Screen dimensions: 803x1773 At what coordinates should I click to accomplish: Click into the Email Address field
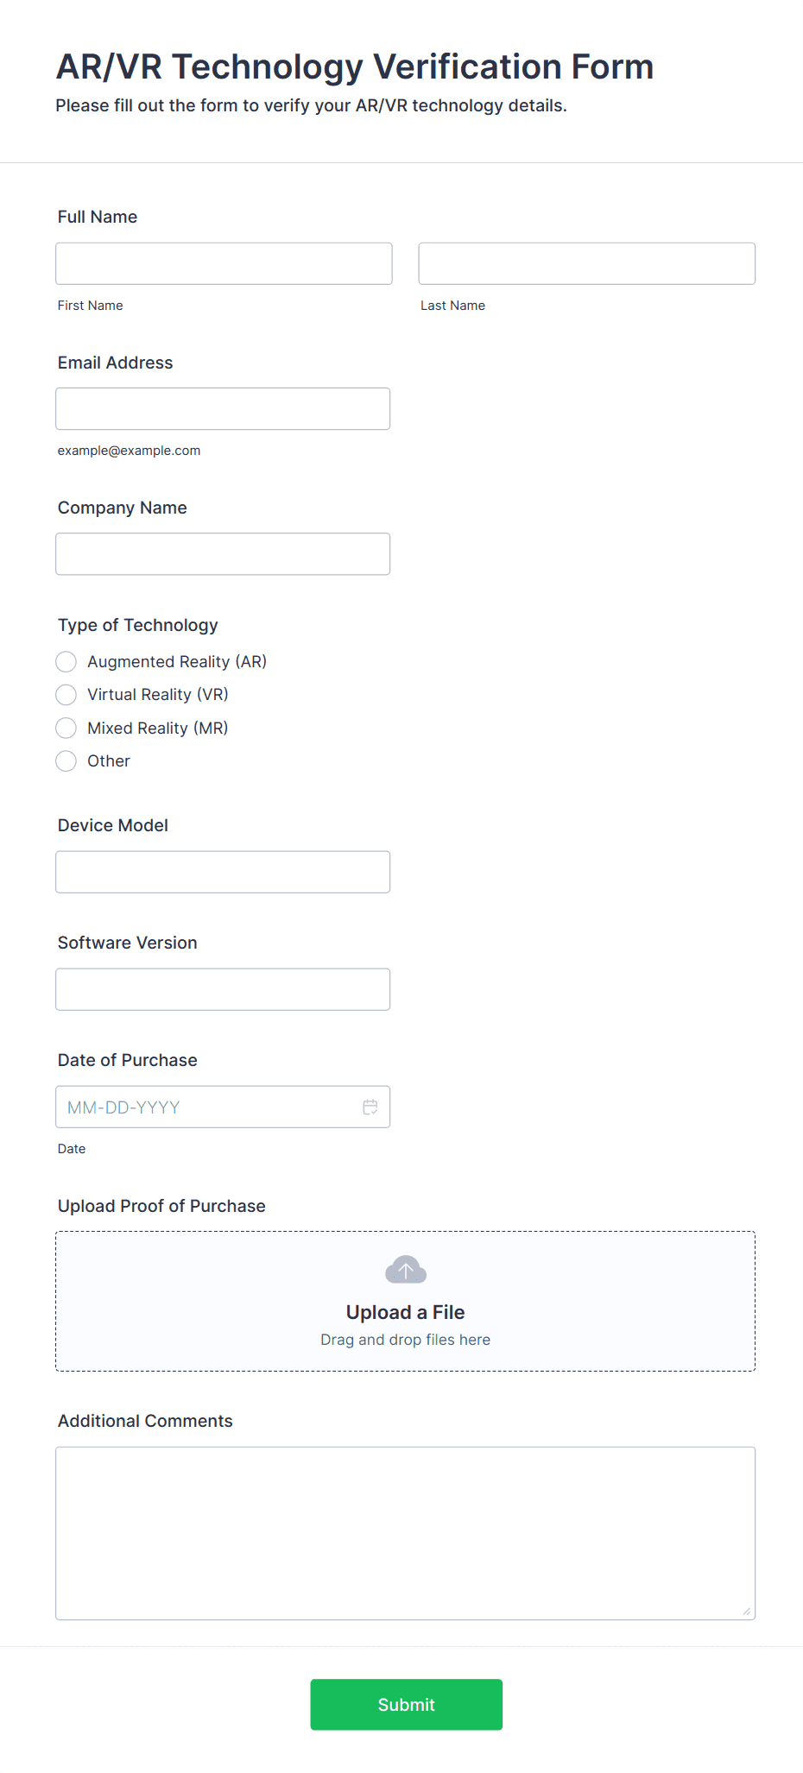tap(223, 408)
